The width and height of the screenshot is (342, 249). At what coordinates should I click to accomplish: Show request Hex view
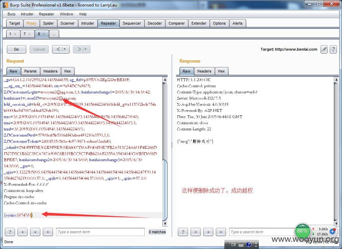[x=68, y=71]
